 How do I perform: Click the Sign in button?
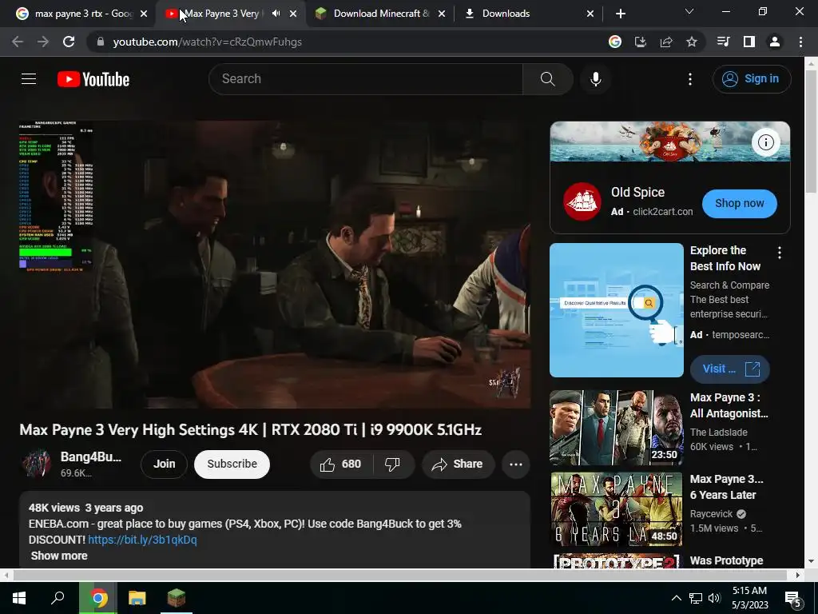tap(751, 79)
